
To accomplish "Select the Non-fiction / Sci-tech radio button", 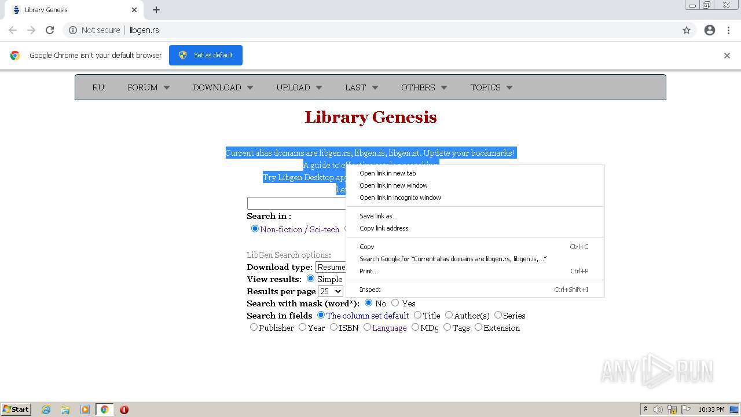I will point(255,229).
